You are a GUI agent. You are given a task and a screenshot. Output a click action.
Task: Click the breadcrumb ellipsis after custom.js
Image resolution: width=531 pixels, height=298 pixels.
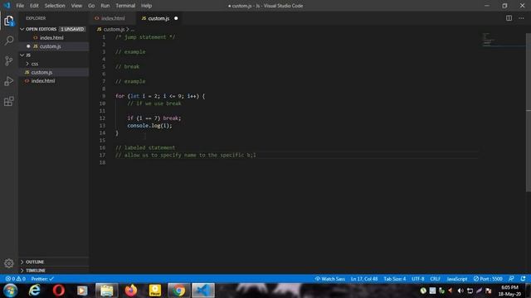[133, 30]
